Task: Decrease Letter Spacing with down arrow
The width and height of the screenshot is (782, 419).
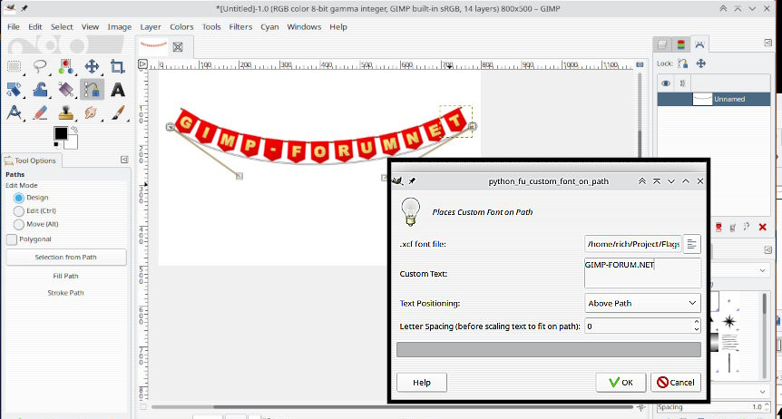Action: coord(697,329)
